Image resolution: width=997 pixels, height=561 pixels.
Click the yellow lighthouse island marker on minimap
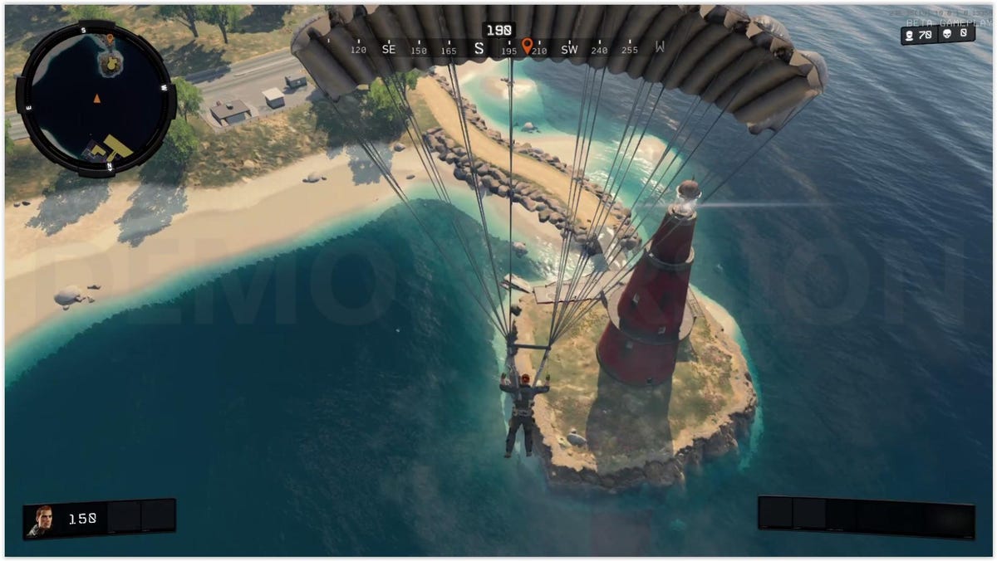pos(110,62)
